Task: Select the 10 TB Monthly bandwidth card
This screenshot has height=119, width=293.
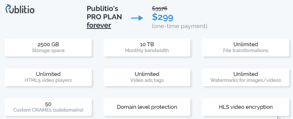Action: (147, 48)
